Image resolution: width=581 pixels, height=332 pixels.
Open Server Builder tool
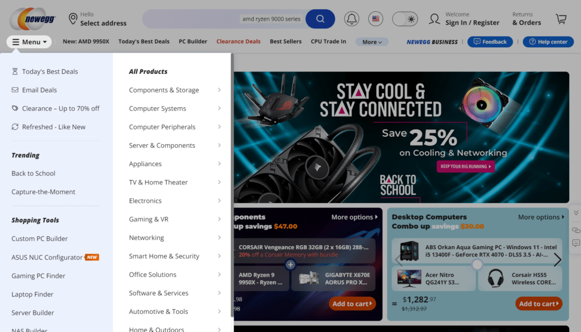pos(32,313)
